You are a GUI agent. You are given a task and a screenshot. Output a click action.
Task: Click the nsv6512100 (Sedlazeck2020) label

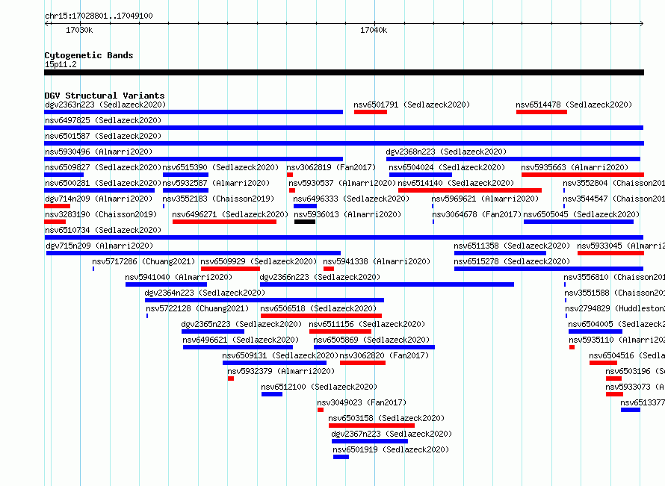pos(319,387)
